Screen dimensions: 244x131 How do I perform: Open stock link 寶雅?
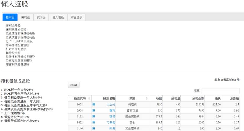(112, 111)
